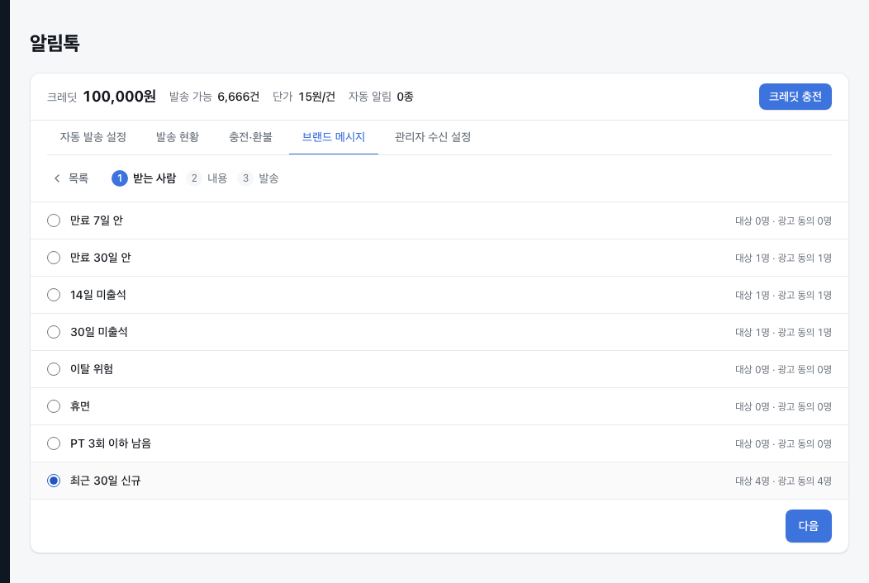Viewport: 869px width, 583px height.
Task: Switch to the 발송 현황 tab
Action: [178, 137]
